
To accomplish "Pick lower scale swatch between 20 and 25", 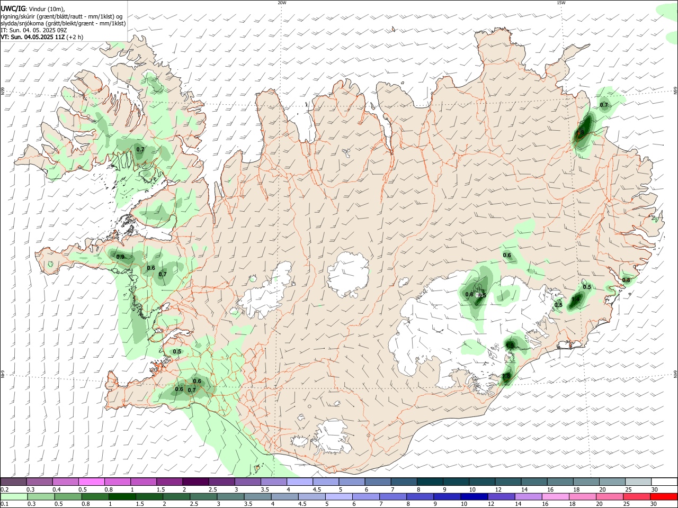I will (610, 497).
